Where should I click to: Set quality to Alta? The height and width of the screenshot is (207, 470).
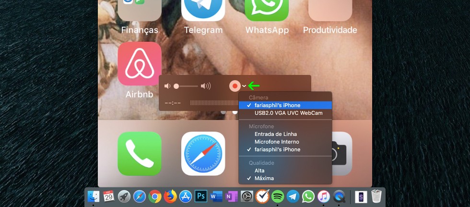click(x=285, y=170)
